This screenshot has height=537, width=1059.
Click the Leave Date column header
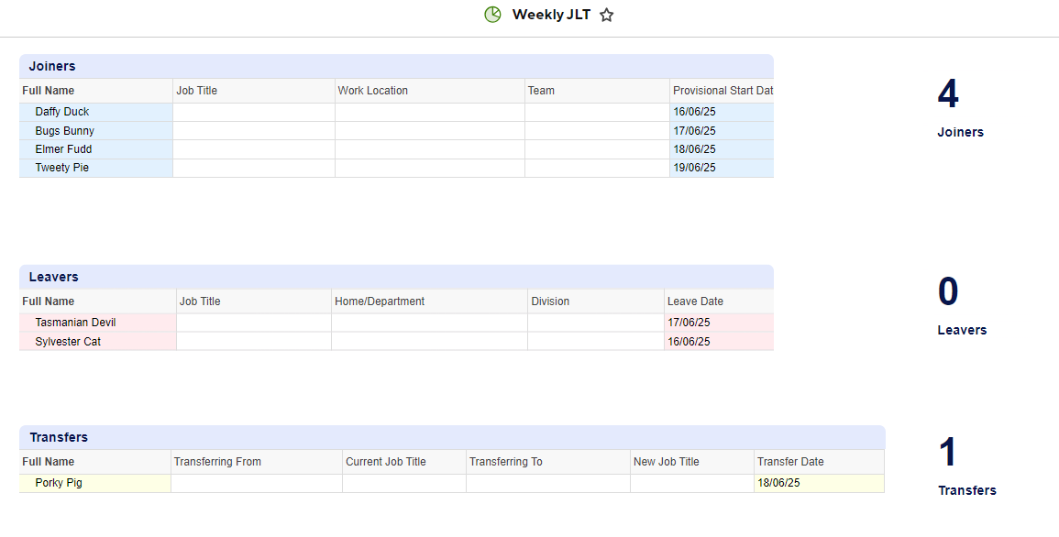click(719, 301)
